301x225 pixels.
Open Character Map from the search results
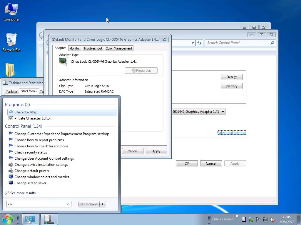(x=62, y=112)
